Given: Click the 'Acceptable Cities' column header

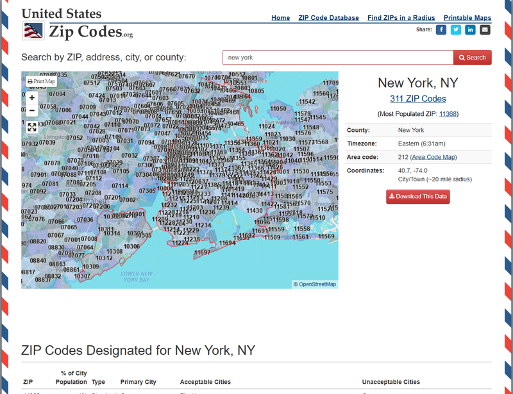Looking at the screenshot, I should point(205,382).
